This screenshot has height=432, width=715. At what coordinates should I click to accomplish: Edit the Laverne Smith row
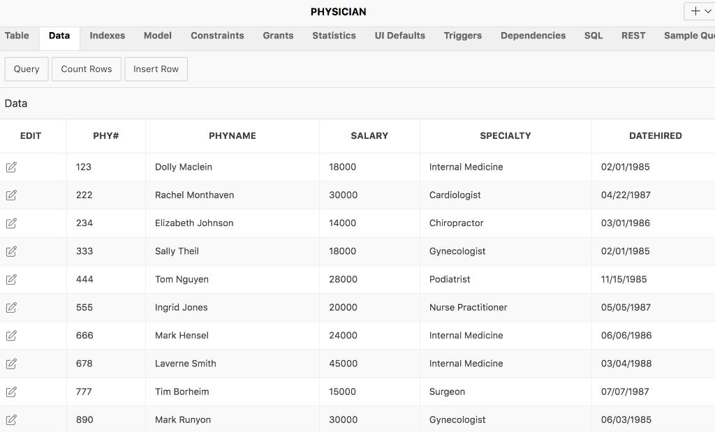[11, 363]
